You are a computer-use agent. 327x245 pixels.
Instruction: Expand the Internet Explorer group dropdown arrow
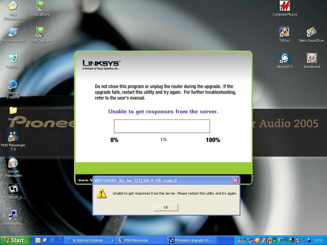[113, 241]
